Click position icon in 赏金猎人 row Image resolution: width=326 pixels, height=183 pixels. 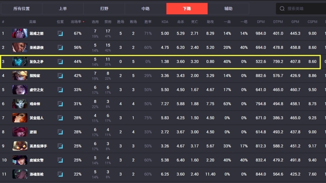[60, 118]
